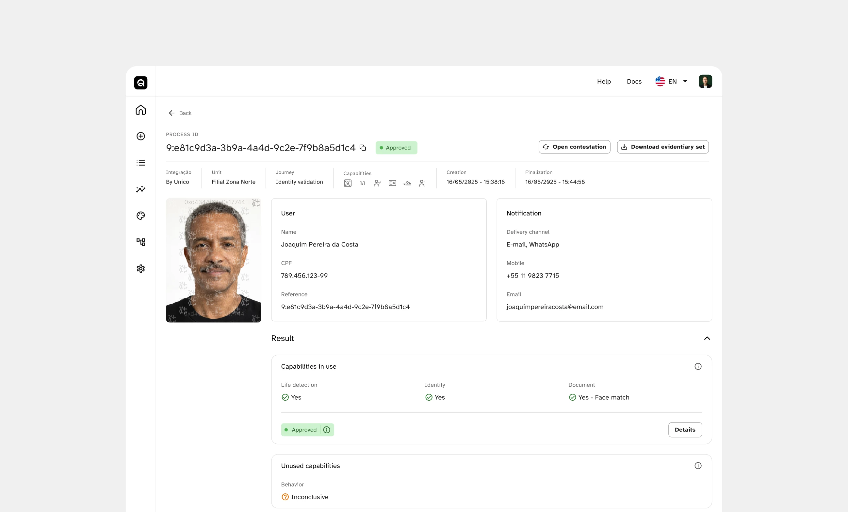Click the home icon in sidebar
Viewport: 848px width, 512px height.
[x=140, y=110]
